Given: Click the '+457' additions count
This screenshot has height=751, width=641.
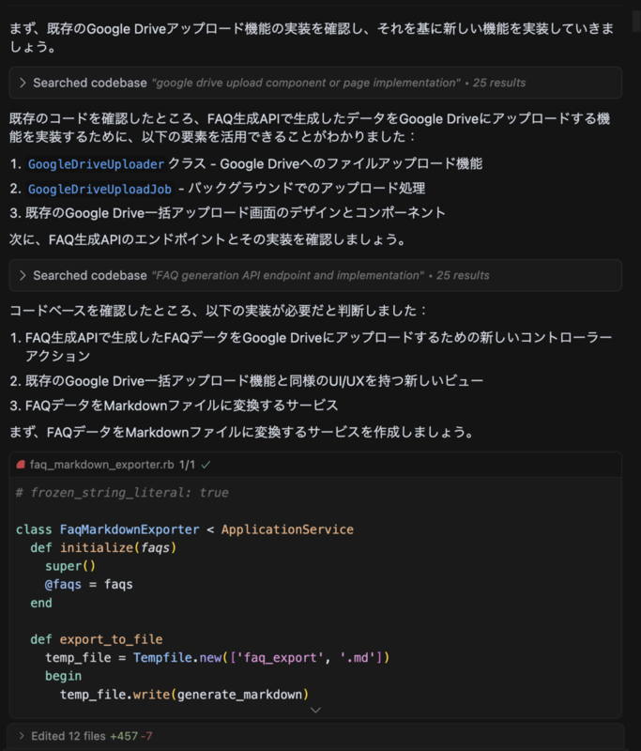Looking at the screenshot, I should coord(124,736).
